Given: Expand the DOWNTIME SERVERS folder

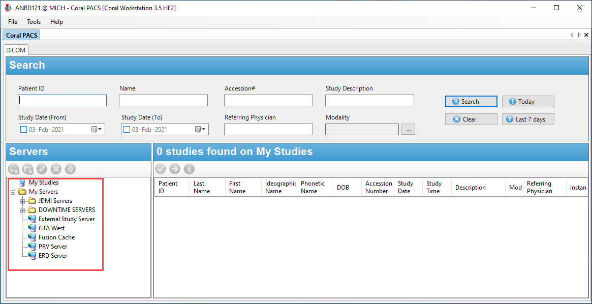Looking at the screenshot, I should tap(23, 210).
